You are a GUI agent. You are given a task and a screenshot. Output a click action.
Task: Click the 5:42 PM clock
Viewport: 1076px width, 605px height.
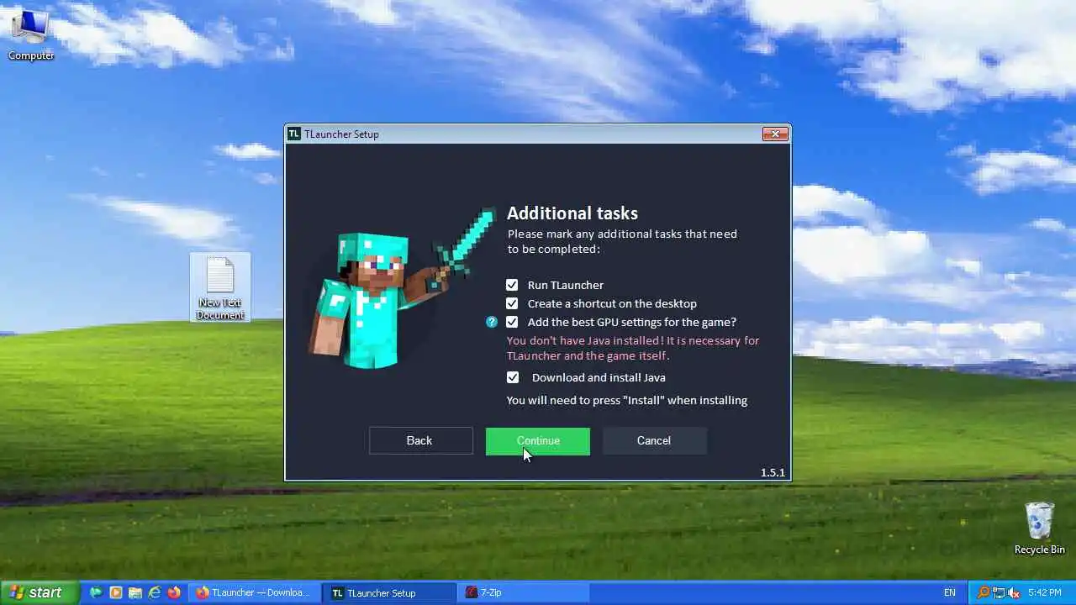coord(1045,592)
